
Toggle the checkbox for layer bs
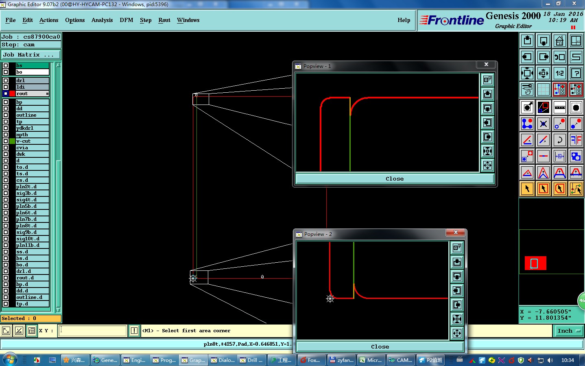tap(6, 65)
